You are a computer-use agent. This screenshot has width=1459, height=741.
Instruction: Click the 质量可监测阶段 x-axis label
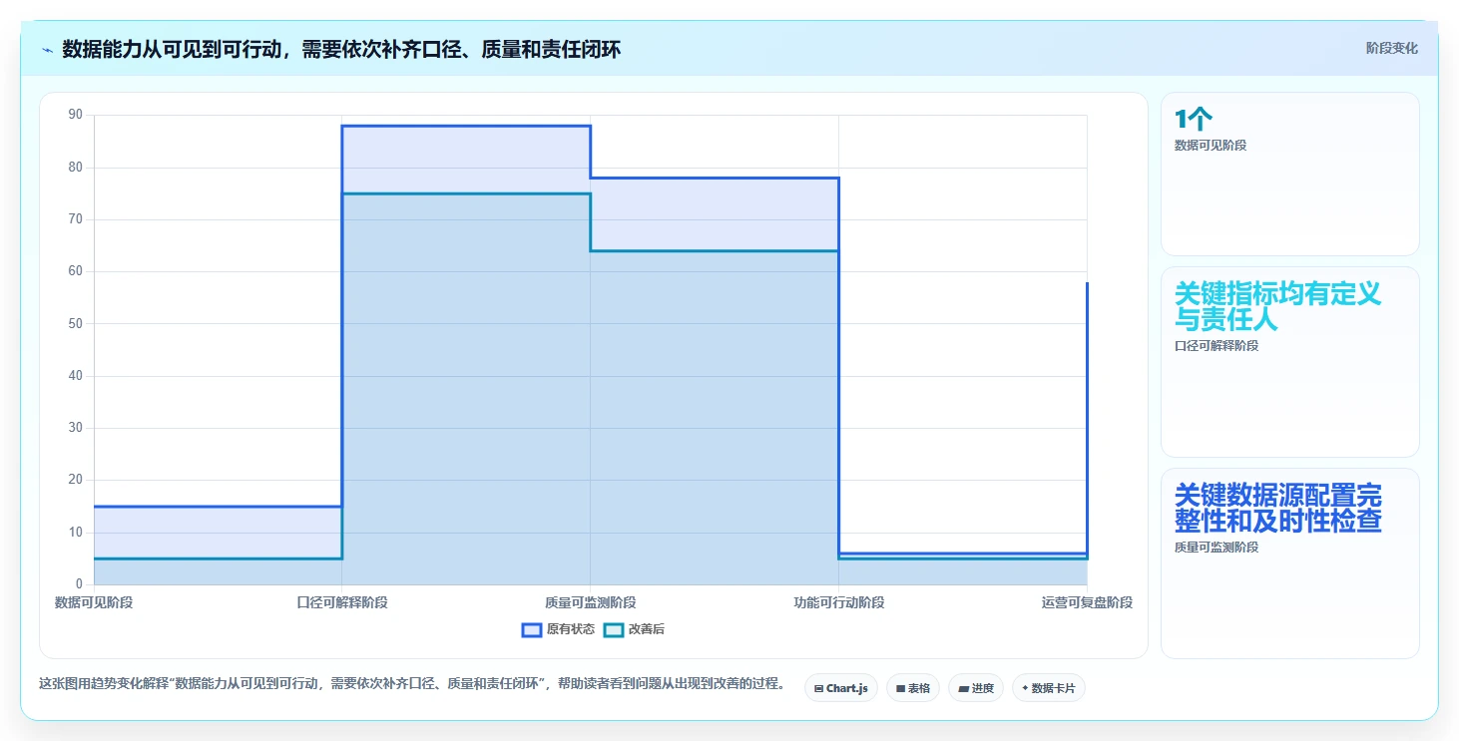pos(590,602)
